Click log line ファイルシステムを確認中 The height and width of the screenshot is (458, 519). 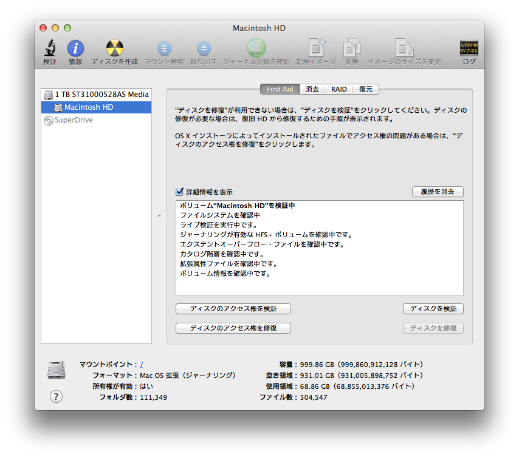[x=220, y=215]
